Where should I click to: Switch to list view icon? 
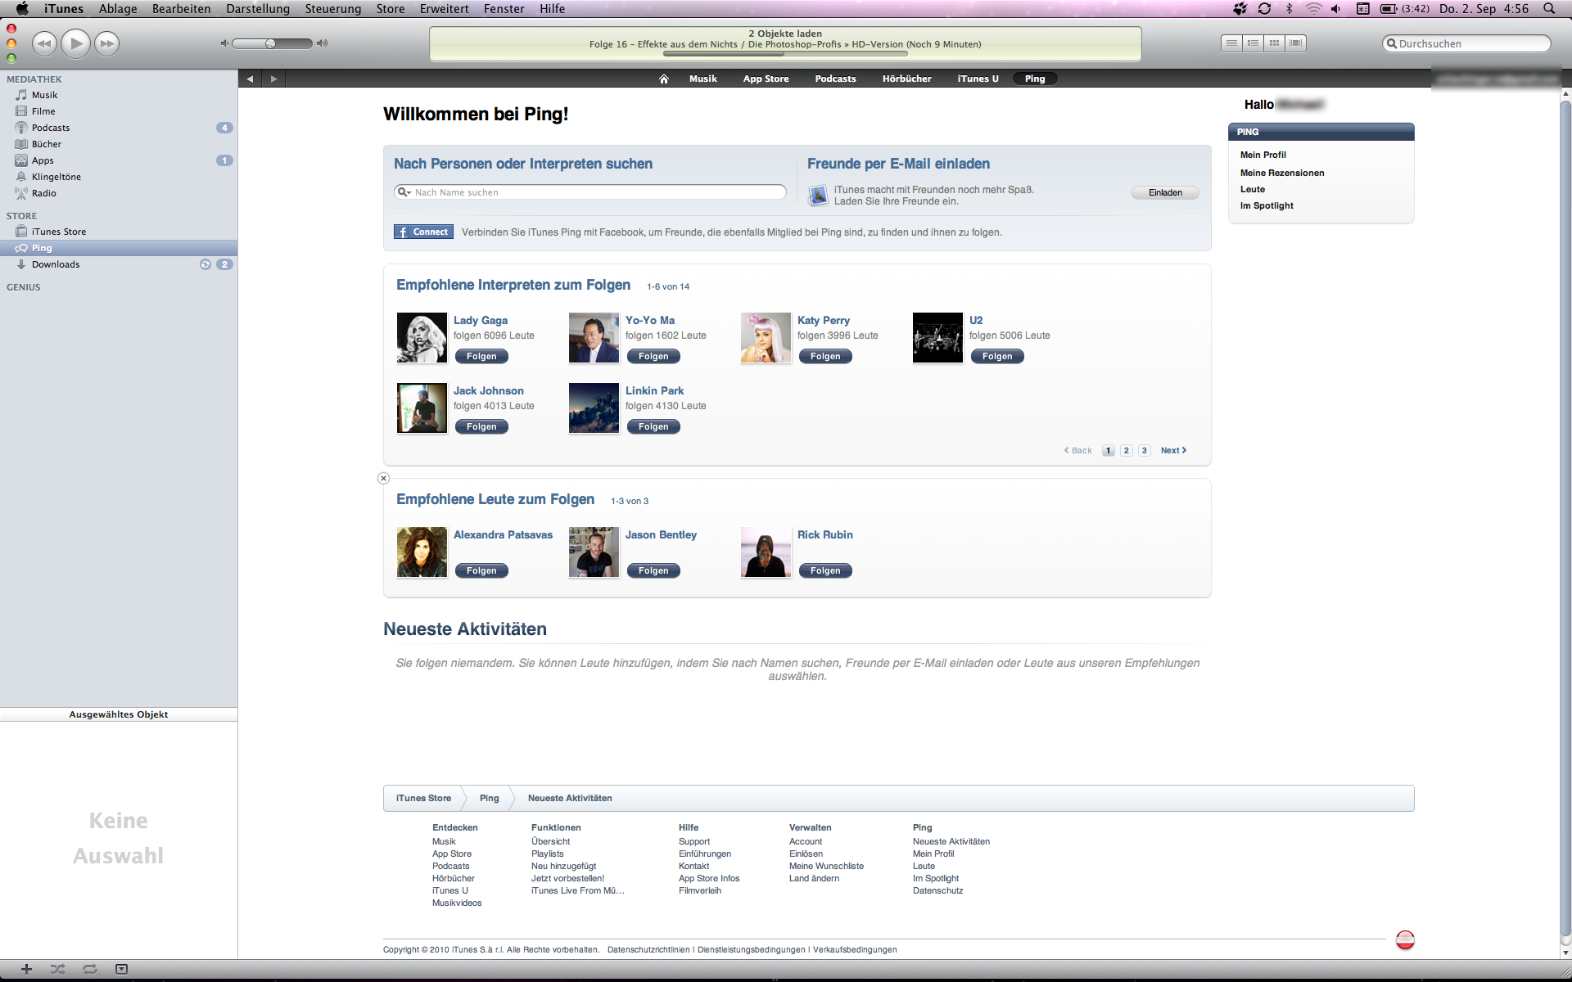click(1231, 43)
